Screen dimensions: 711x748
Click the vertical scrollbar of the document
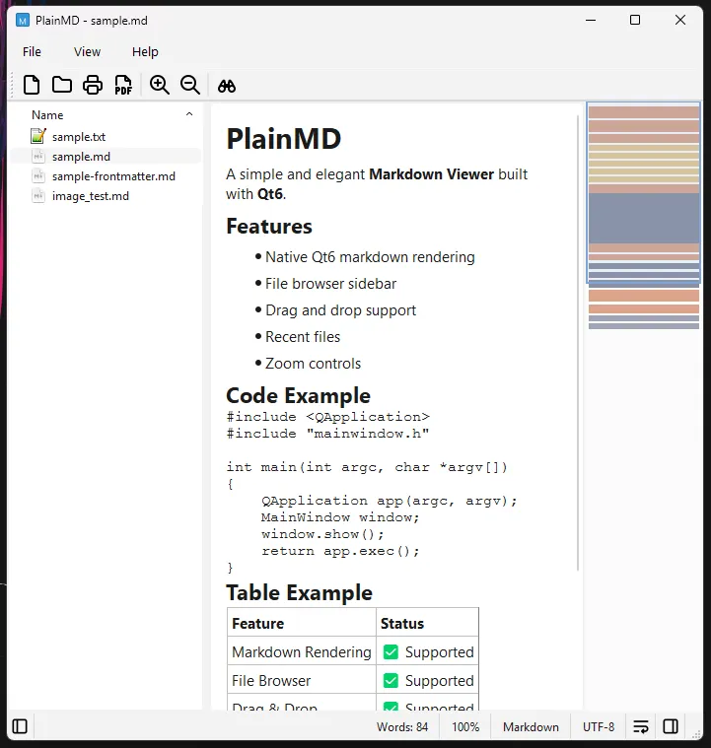pyautogui.click(x=578, y=343)
